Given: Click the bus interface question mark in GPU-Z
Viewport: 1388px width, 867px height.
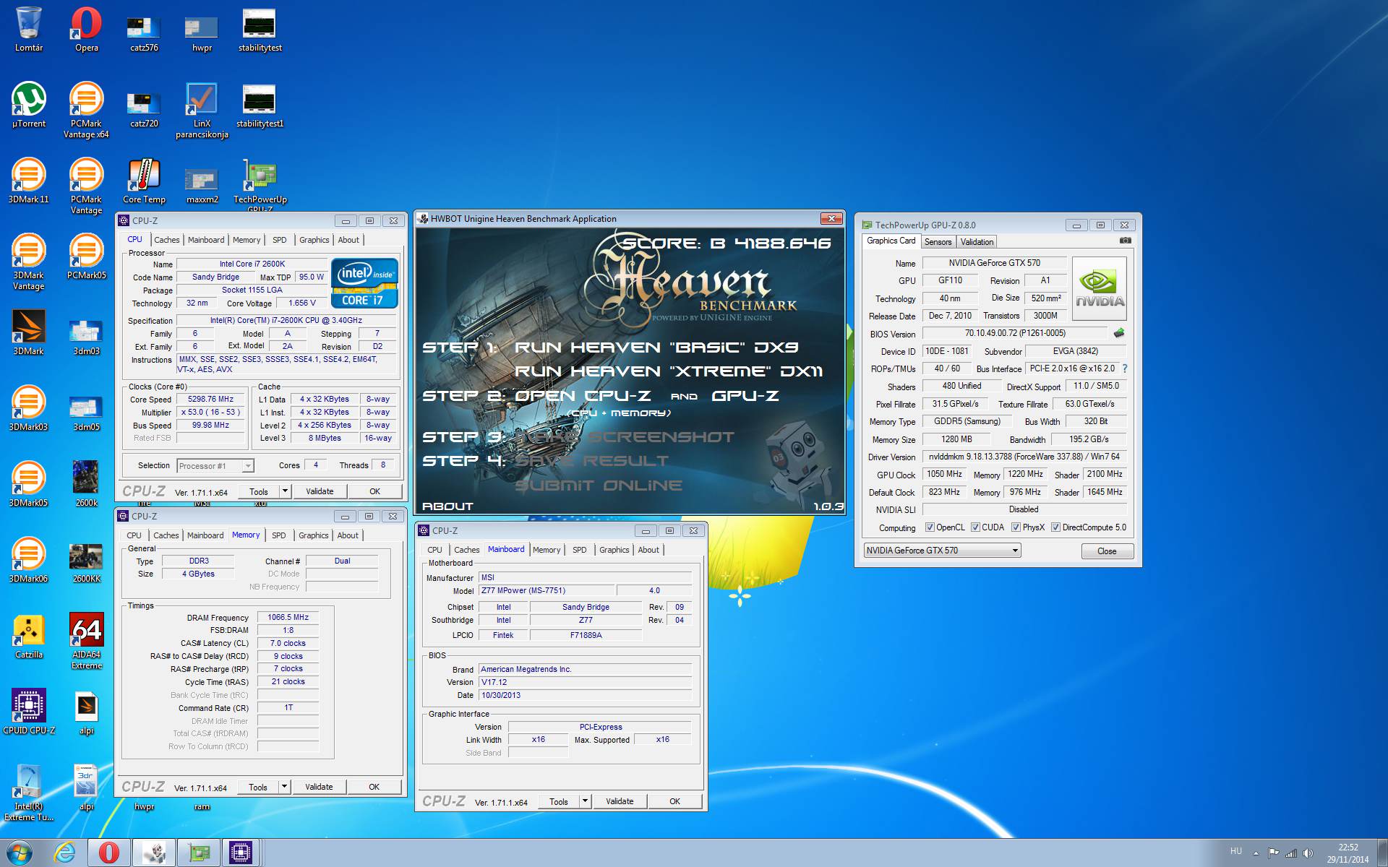Looking at the screenshot, I should pos(1125,368).
